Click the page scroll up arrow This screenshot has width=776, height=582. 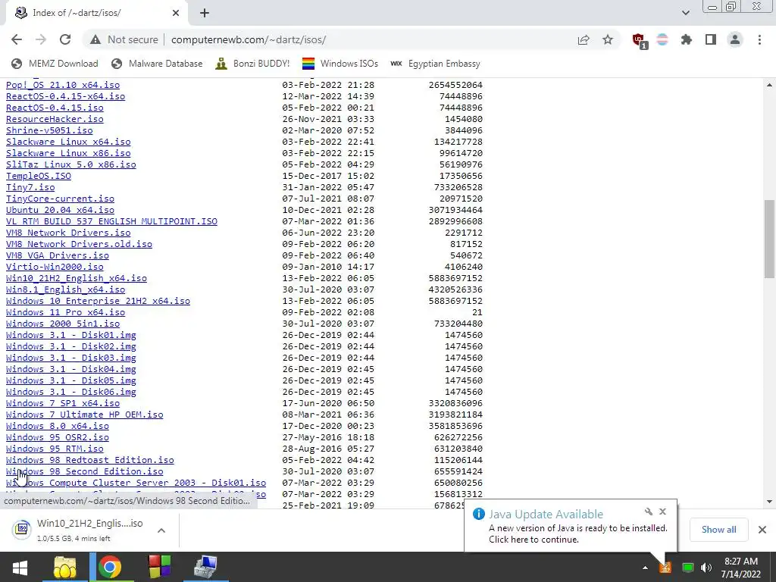[769, 85]
